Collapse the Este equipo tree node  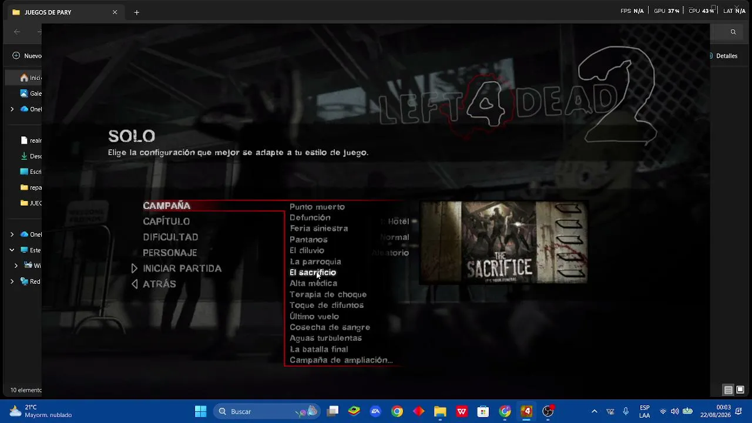click(x=12, y=250)
